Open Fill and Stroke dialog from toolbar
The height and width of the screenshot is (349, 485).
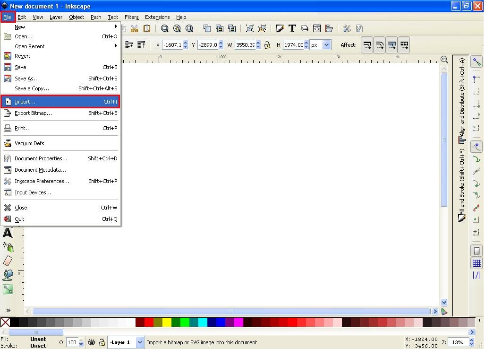pos(280,29)
